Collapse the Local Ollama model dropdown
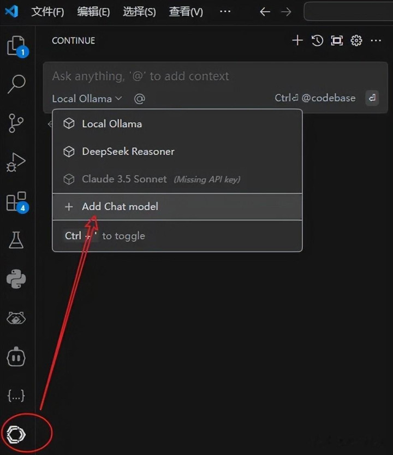Image resolution: width=393 pixels, height=455 pixels. 87,99
